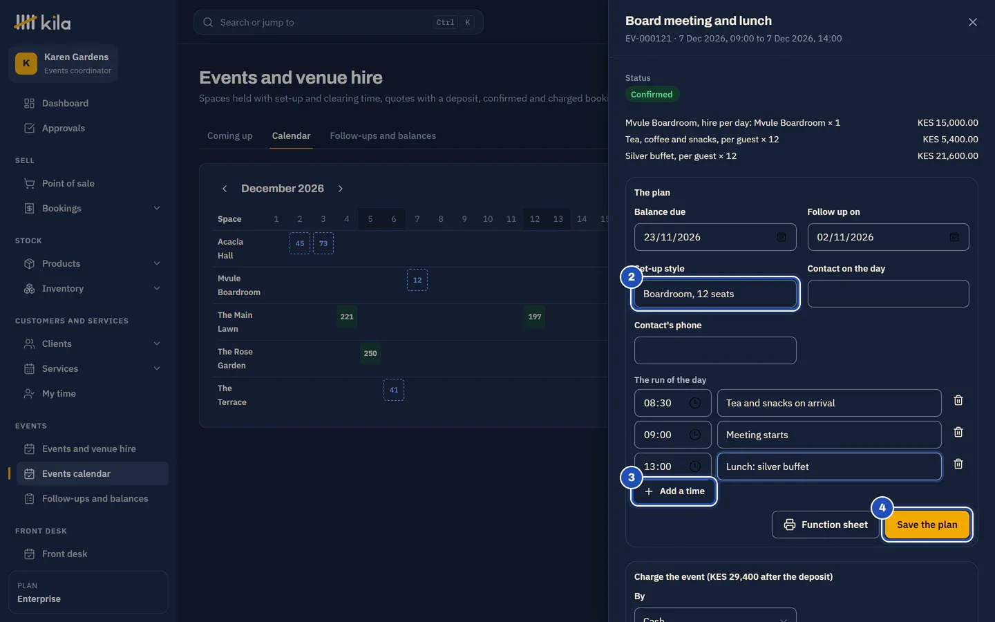Screen dimensions: 995x622
Task: Open sidebar Follow-ups and balances item
Action: 92,499
